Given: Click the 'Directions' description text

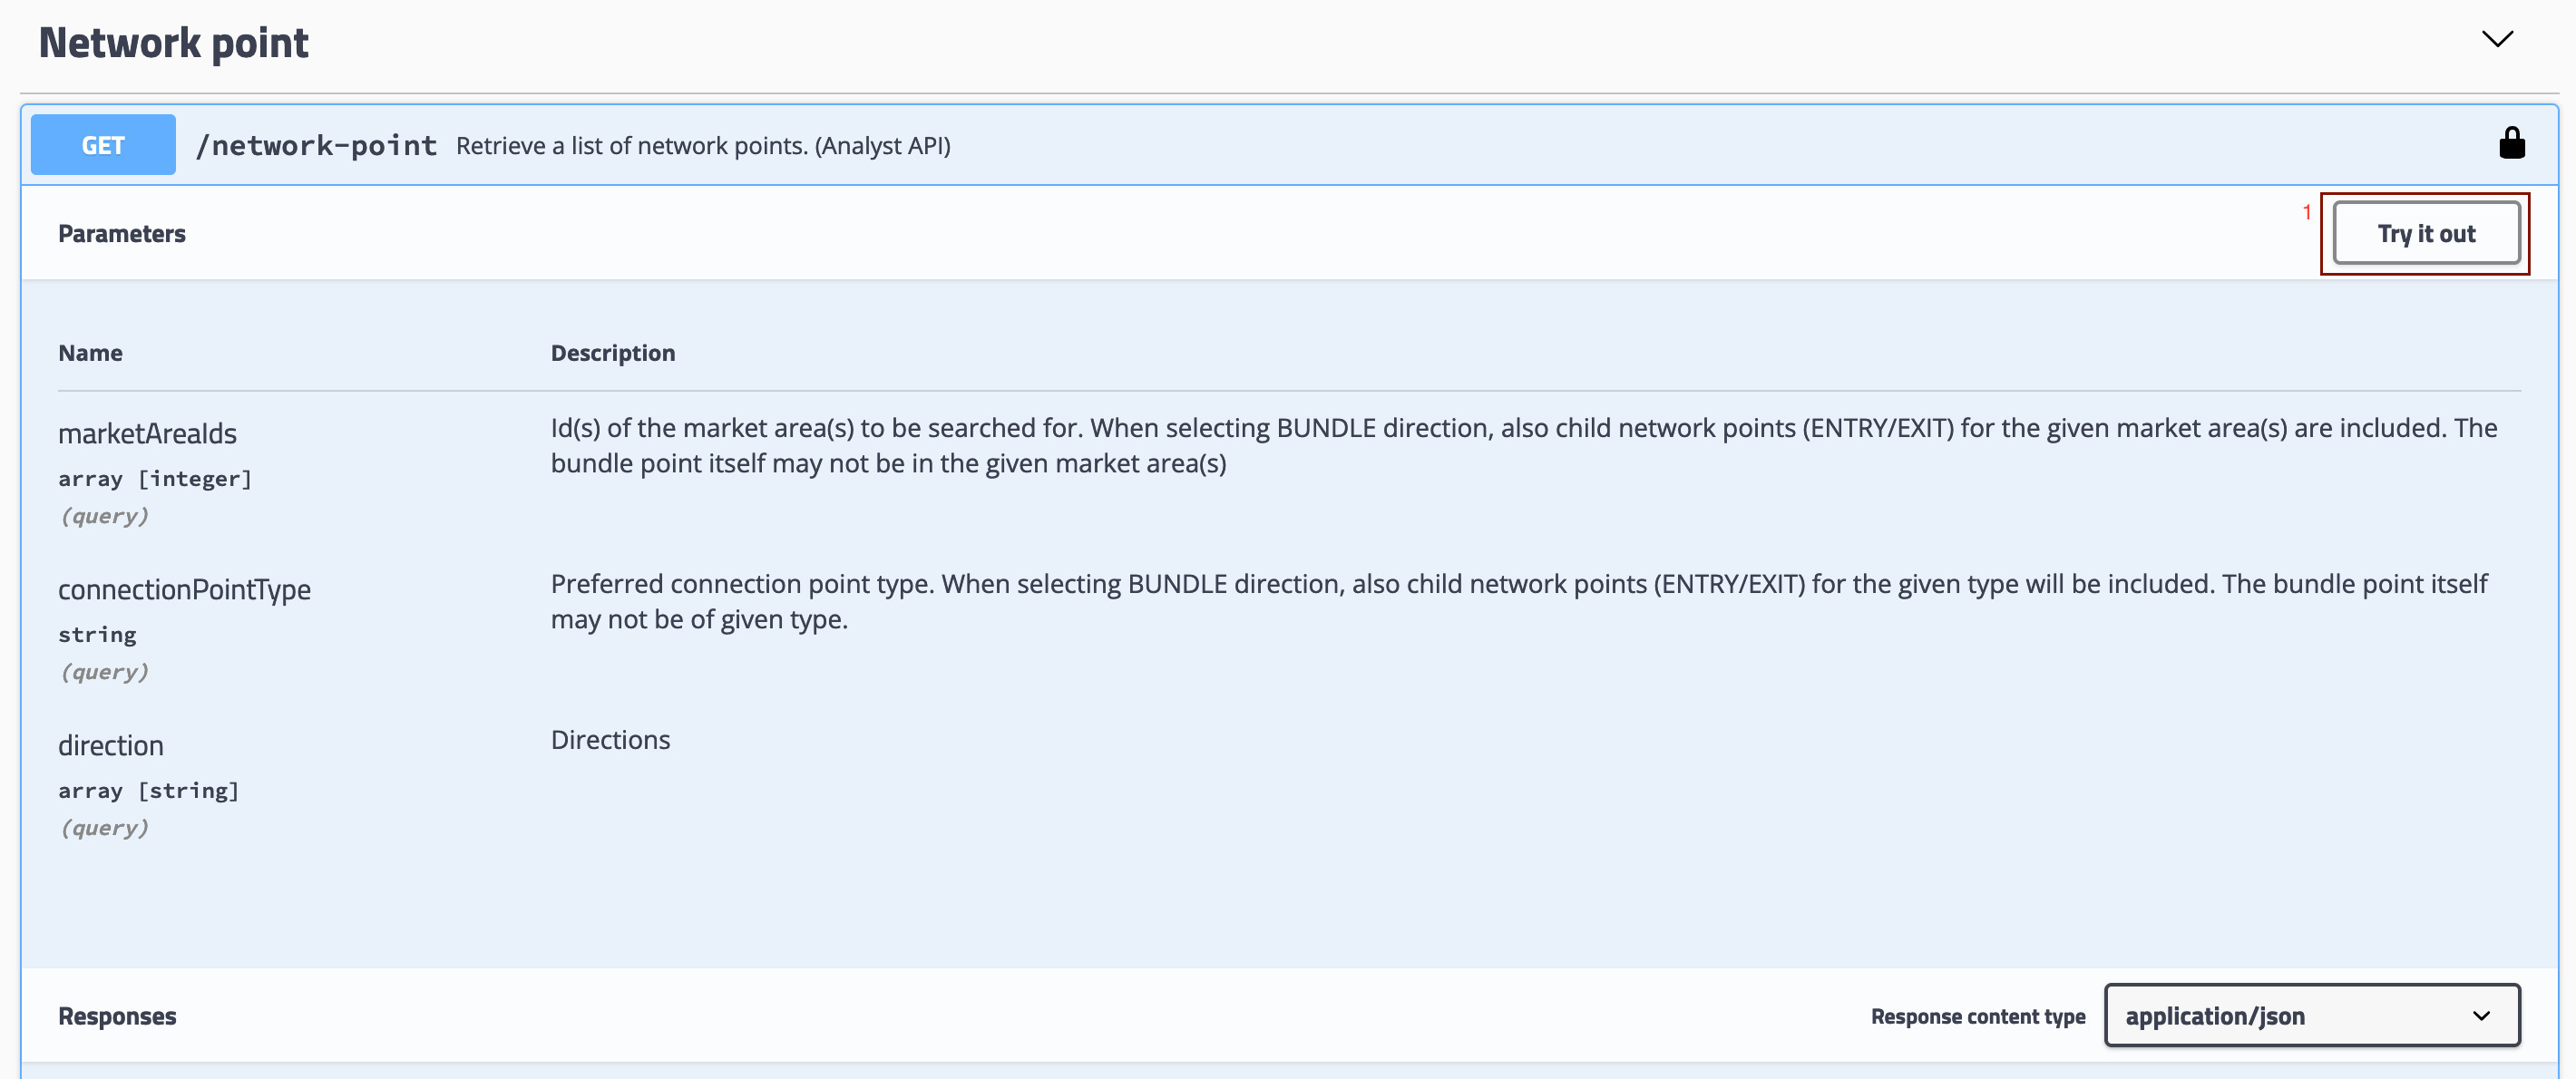Looking at the screenshot, I should tap(610, 740).
